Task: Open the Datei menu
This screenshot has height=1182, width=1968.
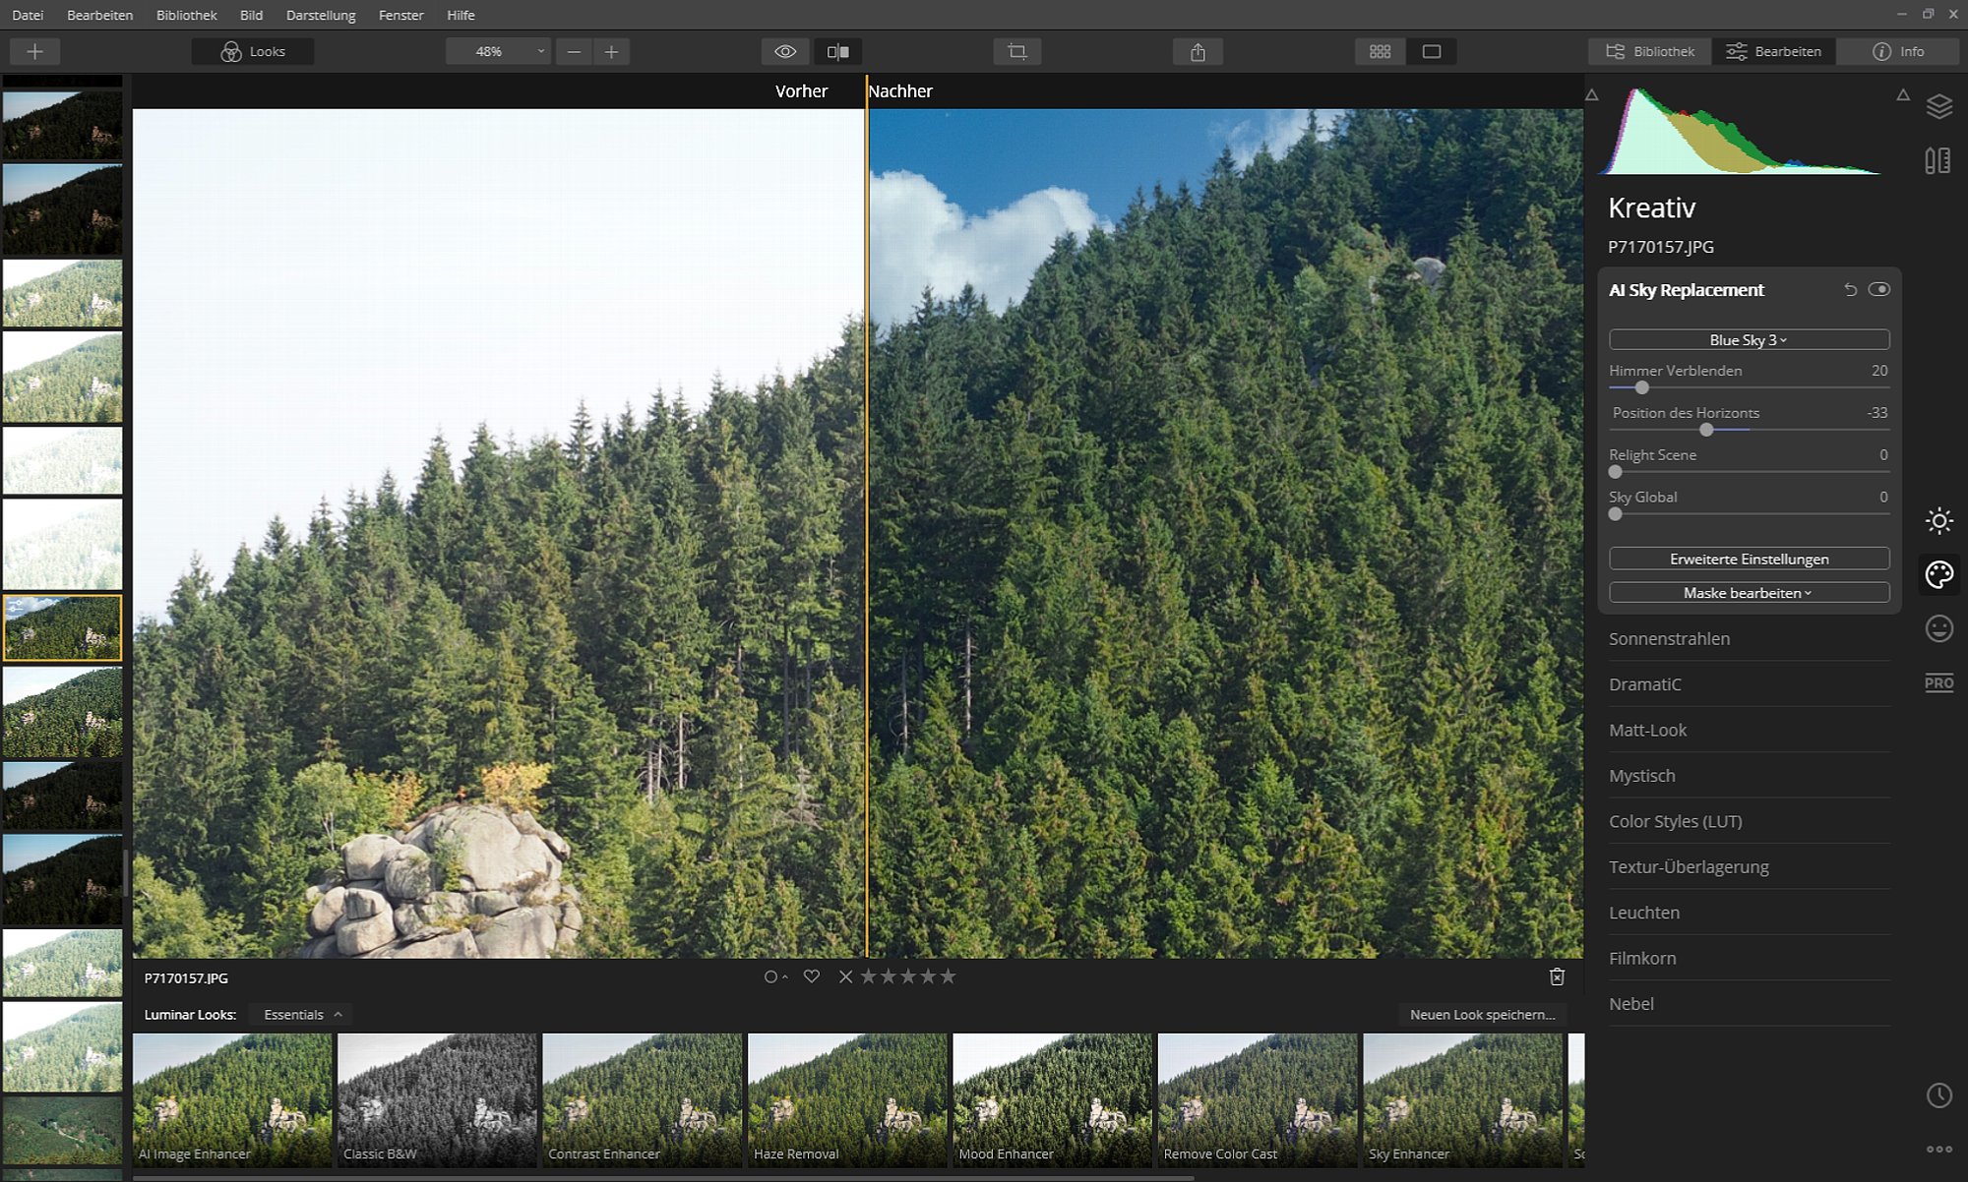Action: pyautogui.click(x=28, y=15)
